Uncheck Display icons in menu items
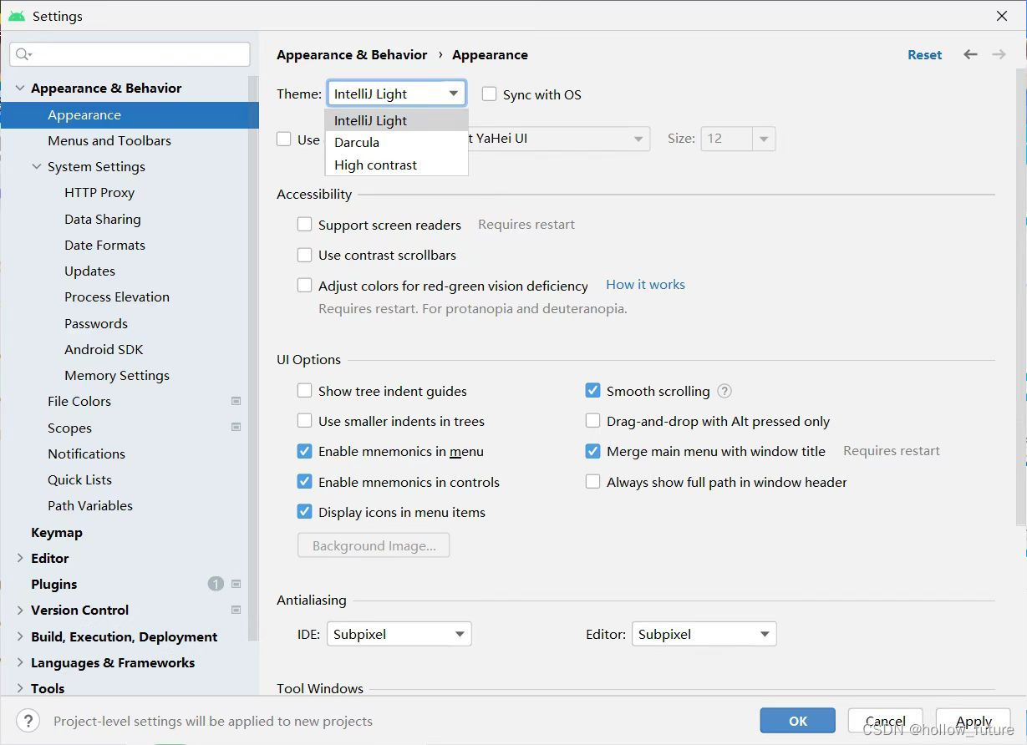This screenshot has width=1027, height=745. (x=305, y=512)
